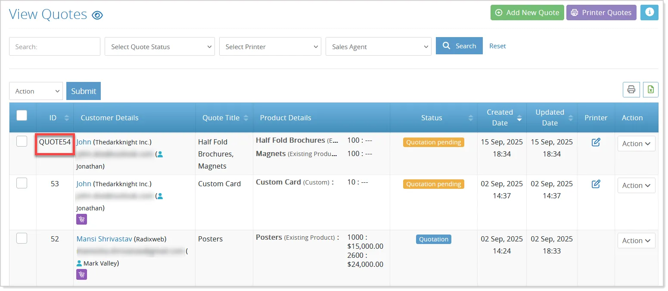
Task: Click the purple cart icon in quote 52
Action: click(82, 274)
